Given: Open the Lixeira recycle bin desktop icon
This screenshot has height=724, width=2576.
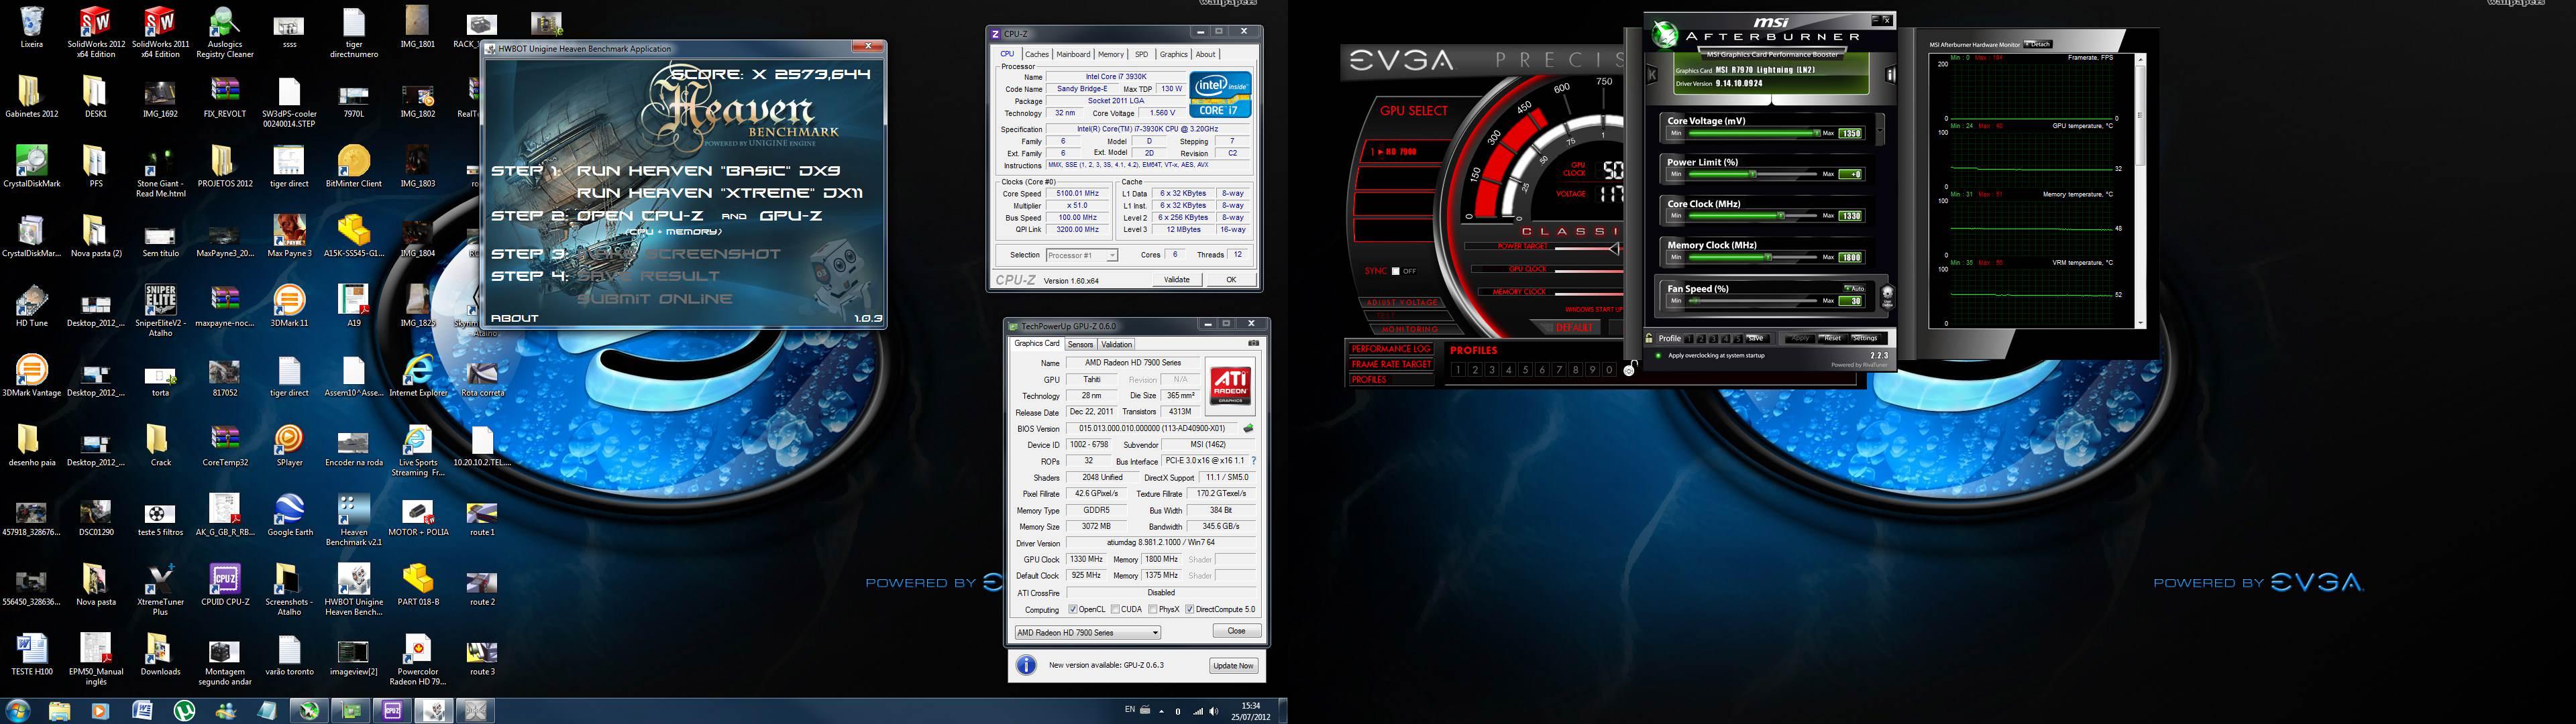Looking at the screenshot, I should (31, 27).
